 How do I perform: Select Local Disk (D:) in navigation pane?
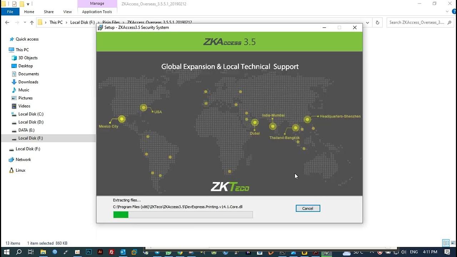point(31,122)
